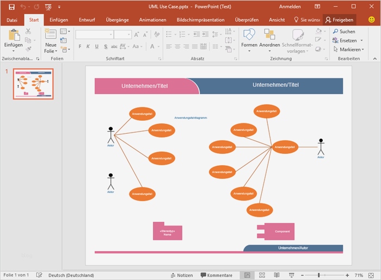Open the font name combo box

tap(94, 34)
